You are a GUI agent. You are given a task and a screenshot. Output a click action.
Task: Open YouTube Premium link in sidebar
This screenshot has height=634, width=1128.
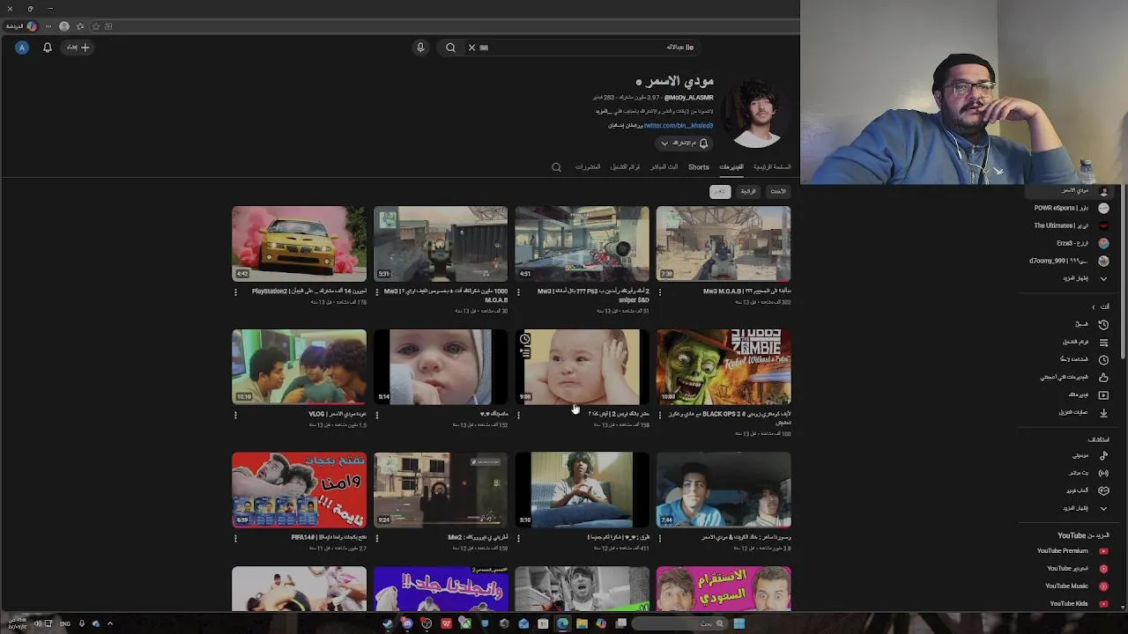1072,551
